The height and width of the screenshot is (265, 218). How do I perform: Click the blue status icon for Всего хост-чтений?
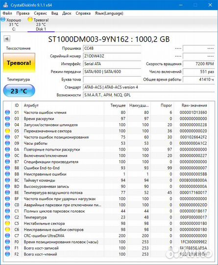(x=7, y=254)
